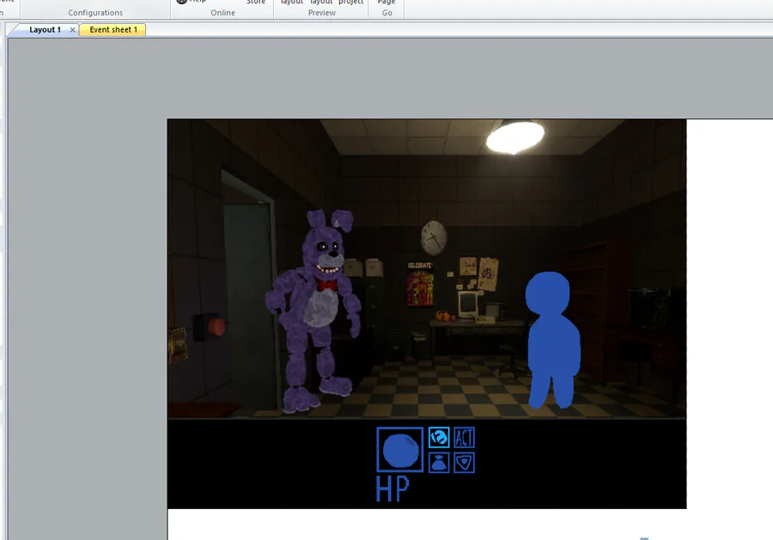Click the Go ribbon group label
This screenshot has width=773, height=540.
pos(387,13)
